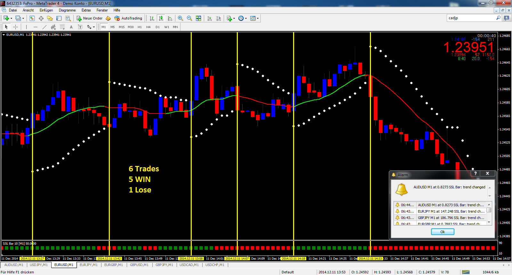The image size is (512, 275).
Task: Select the horizontal line drawing tool
Action: [x=36, y=27]
